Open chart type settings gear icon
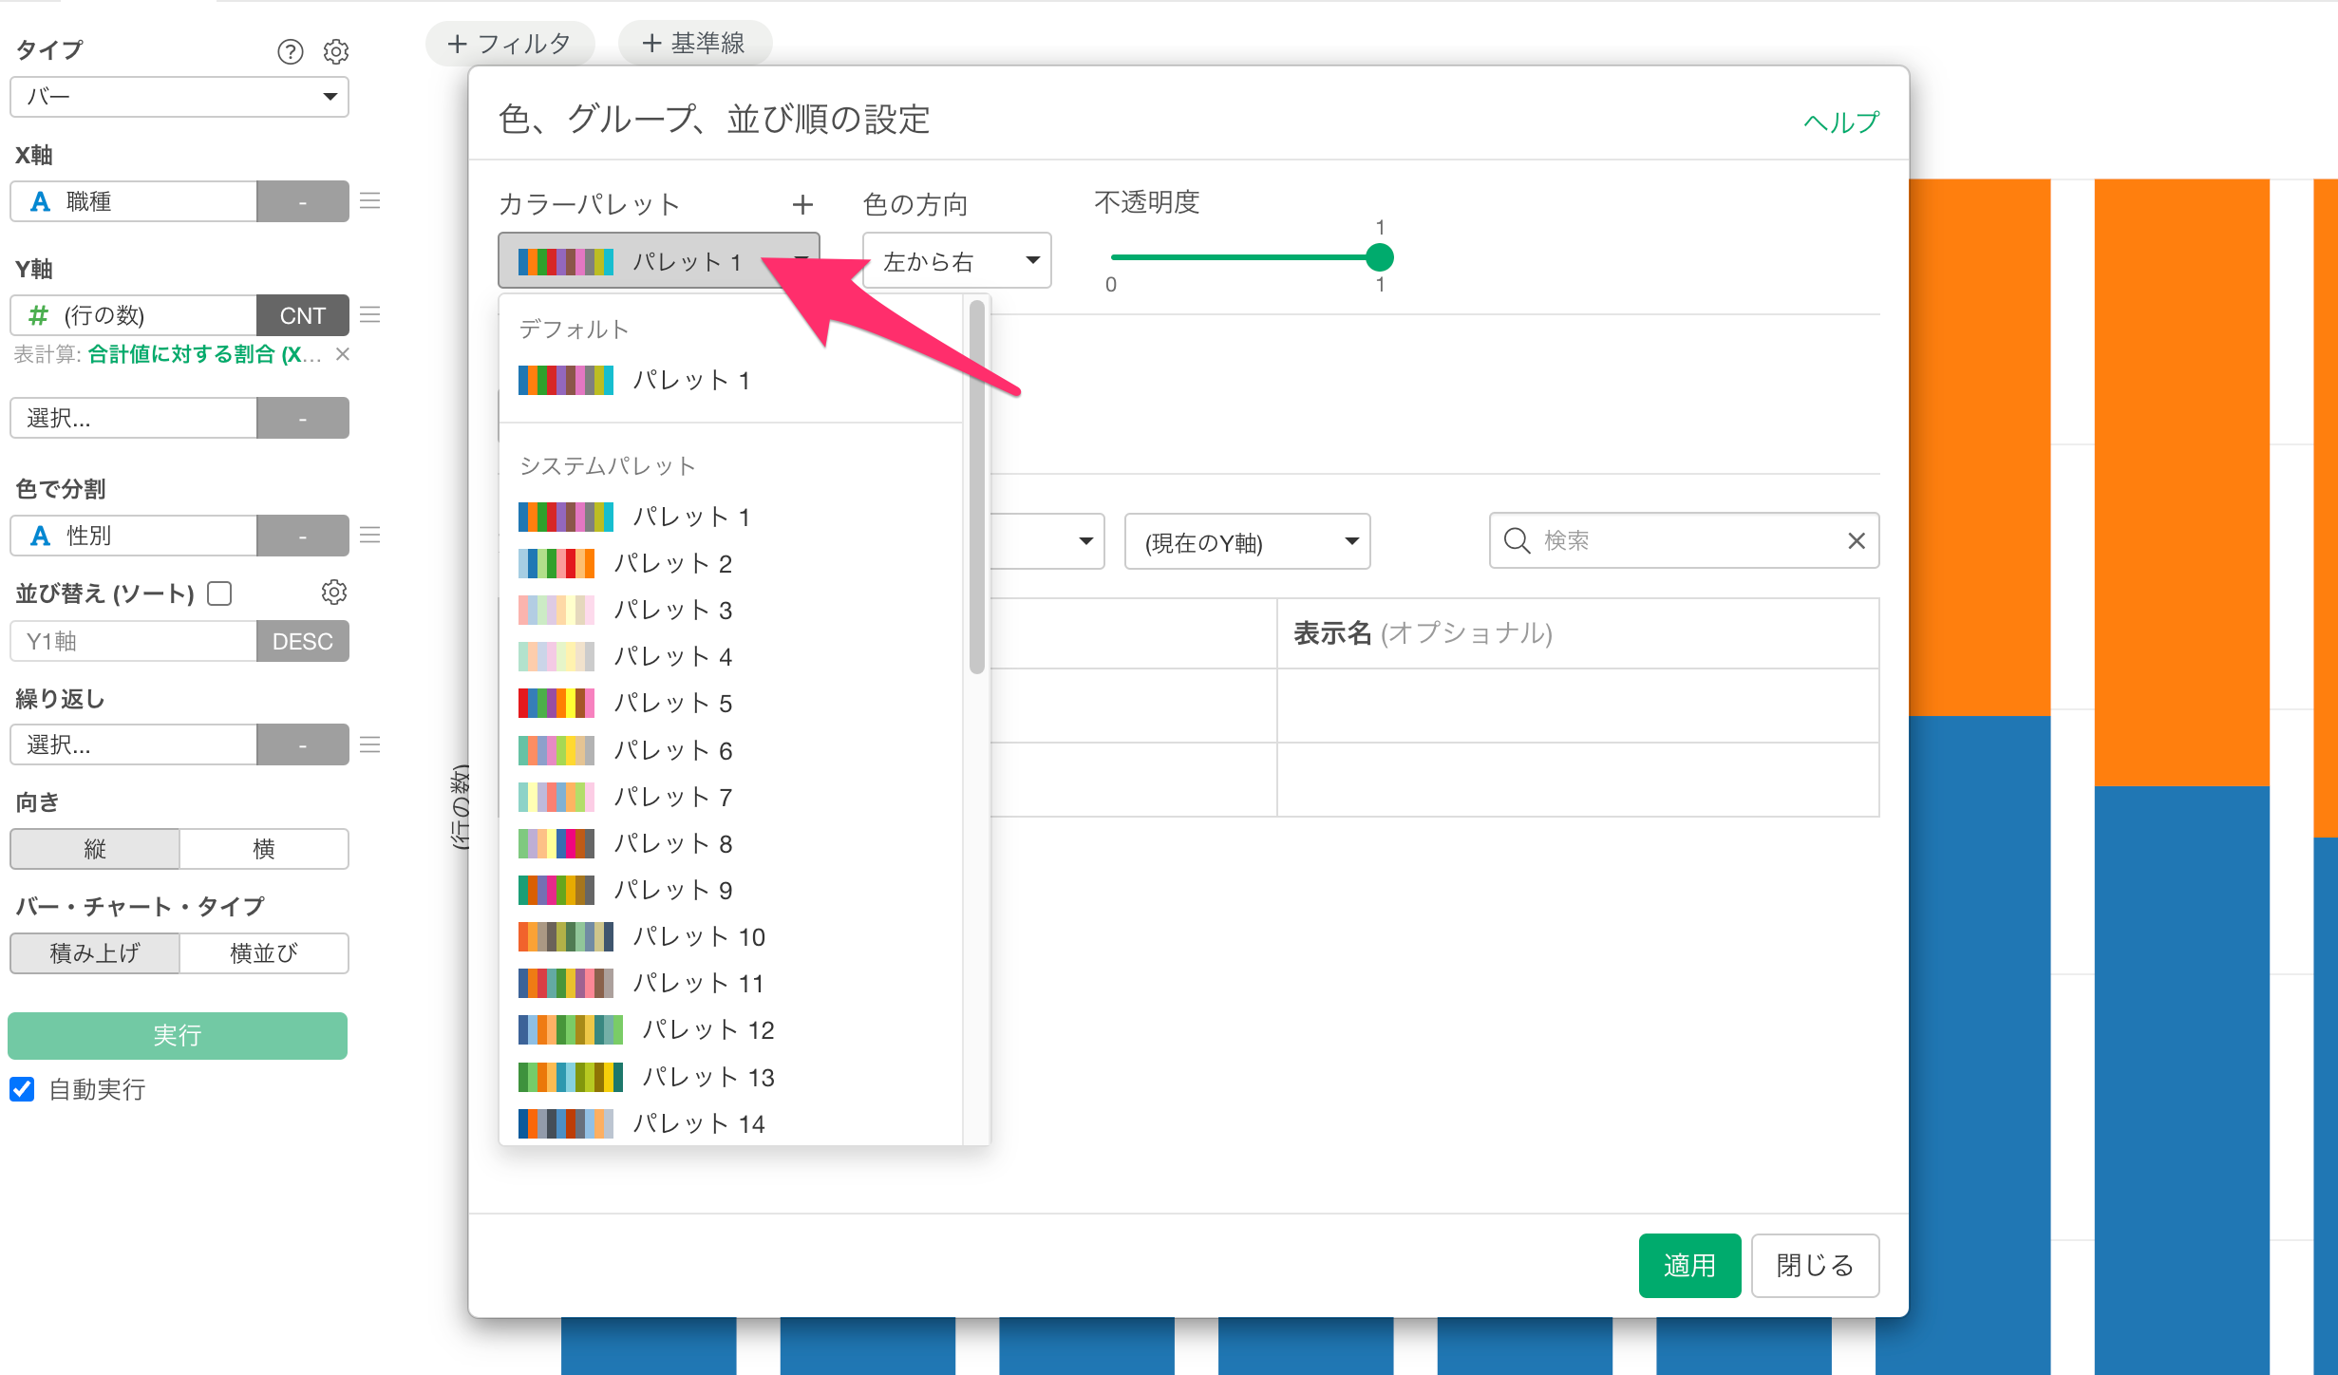This screenshot has height=1375, width=2338. coord(335,51)
